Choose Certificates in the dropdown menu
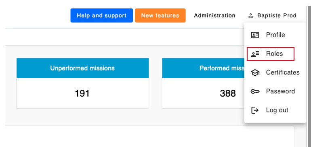Image resolution: width=311 pixels, height=147 pixels. click(275, 72)
